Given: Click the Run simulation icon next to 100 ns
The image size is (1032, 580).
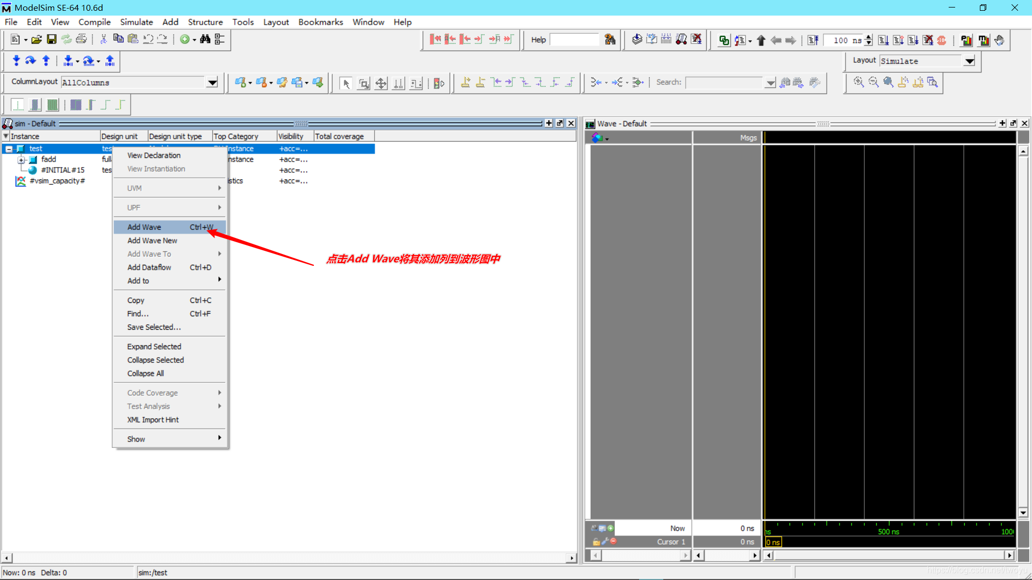Looking at the screenshot, I should [x=884, y=40].
